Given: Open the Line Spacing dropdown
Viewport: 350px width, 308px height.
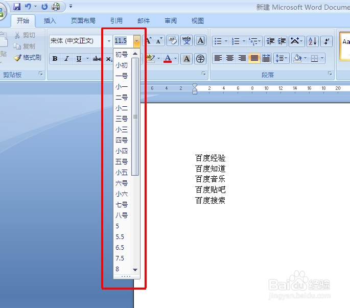Looking at the screenshot, I should 281,58.
